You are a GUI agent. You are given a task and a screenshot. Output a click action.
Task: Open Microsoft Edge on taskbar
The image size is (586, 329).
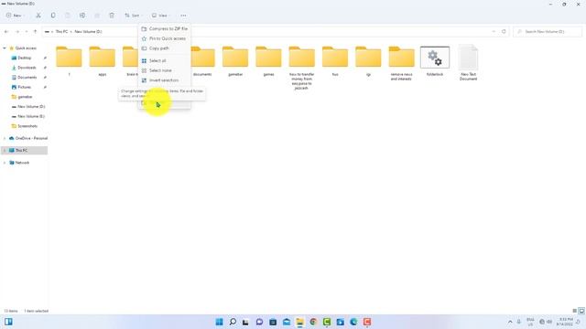(353, 322)
